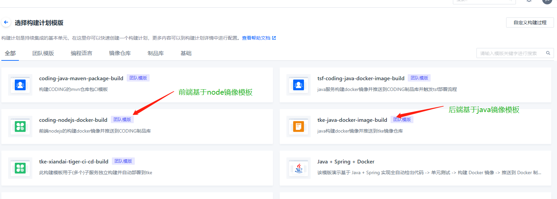Focus the 请输入模版关键字进行搜索 search field
557x199 pixels.
(x=515, y=53)
